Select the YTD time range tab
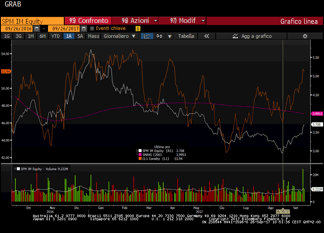 (55, 36)
